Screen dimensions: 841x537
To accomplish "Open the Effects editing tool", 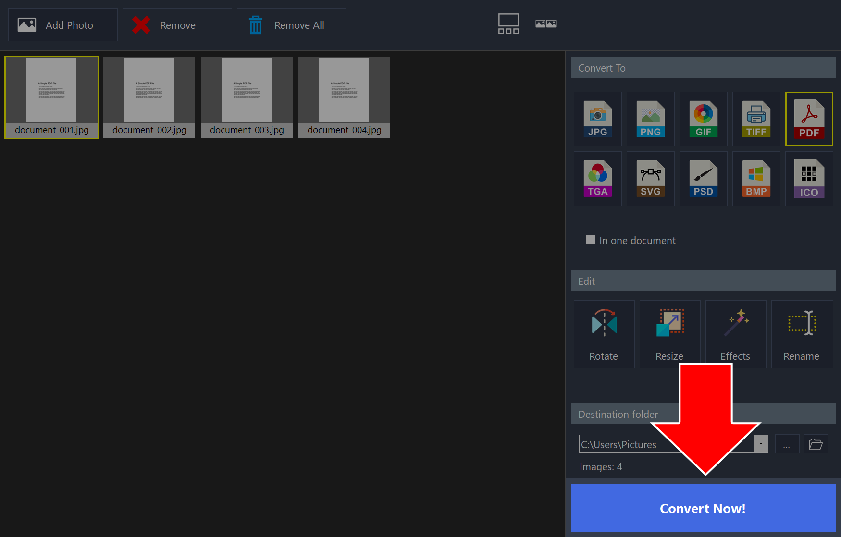I will tap(736, 334).
